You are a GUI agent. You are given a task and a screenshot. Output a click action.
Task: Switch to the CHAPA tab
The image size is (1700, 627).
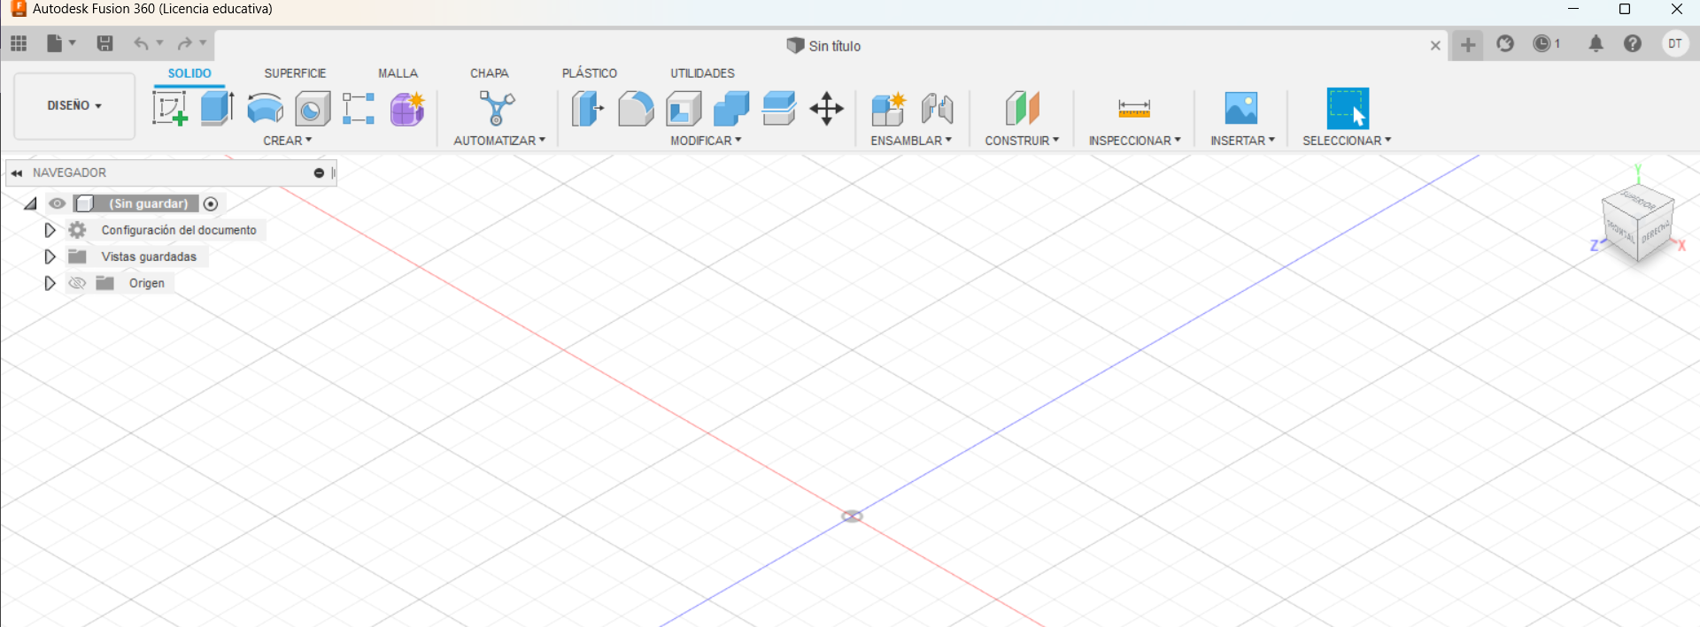tap(489, 73)
